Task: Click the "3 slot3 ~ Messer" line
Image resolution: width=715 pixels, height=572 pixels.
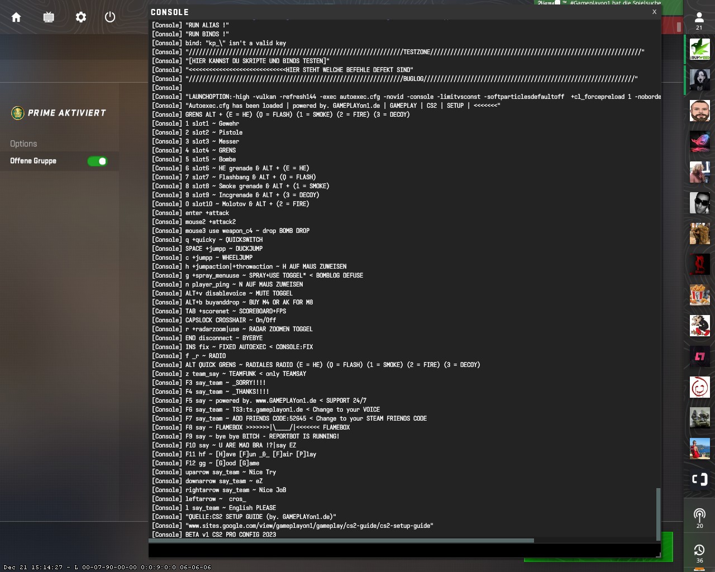Action: (196, 141)
